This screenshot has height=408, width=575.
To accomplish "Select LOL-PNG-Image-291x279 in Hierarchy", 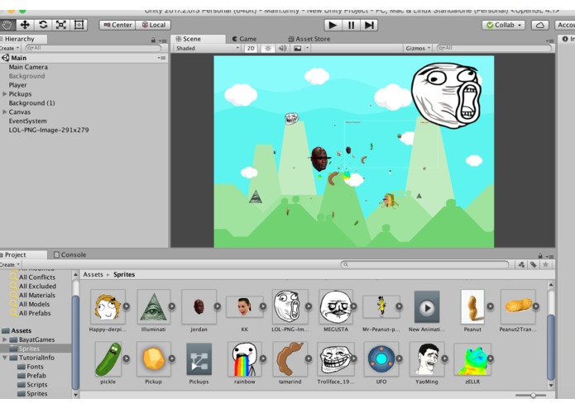I will coord(49,130).
